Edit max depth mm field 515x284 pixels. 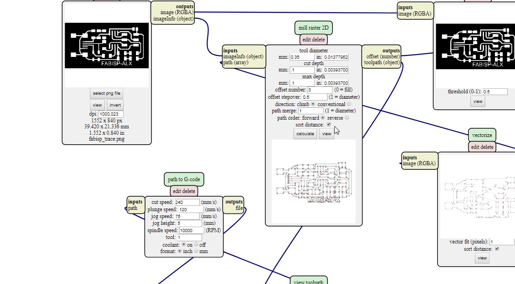302,83
